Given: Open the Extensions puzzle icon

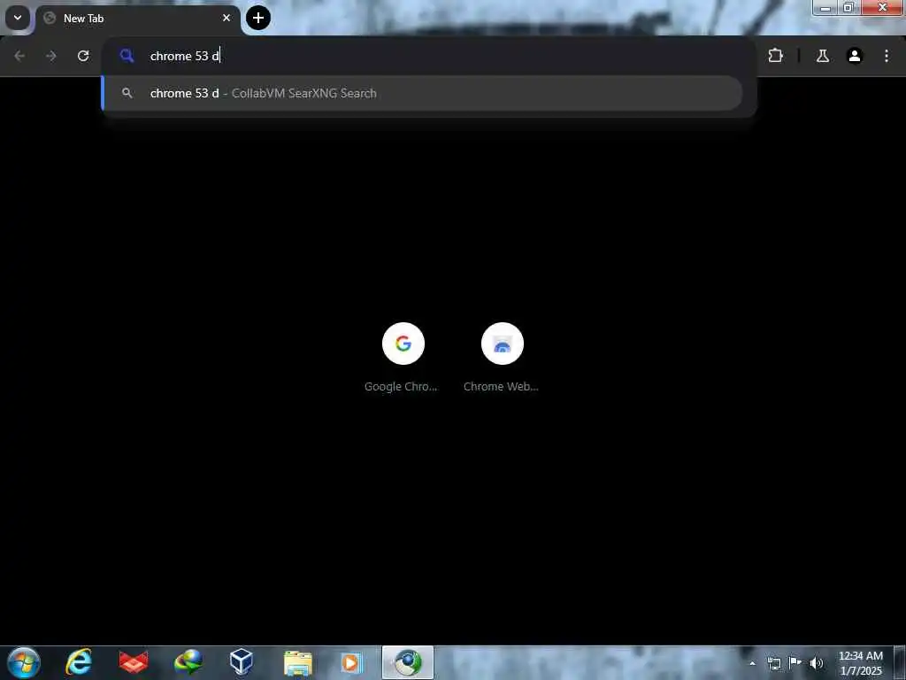Looking at the screenshot, I should (775, 56).
